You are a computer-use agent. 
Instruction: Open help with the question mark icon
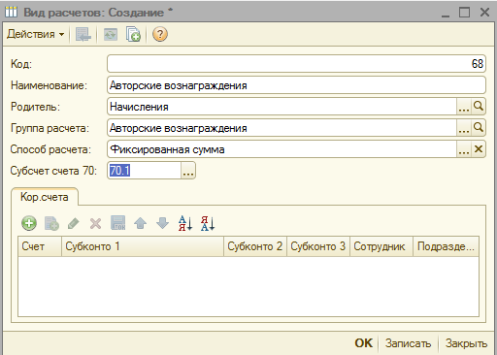pos(160,34)
